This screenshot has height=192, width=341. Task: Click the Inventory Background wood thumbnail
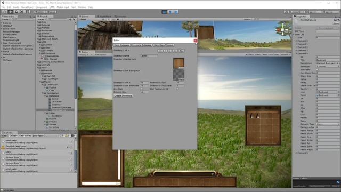178,63
